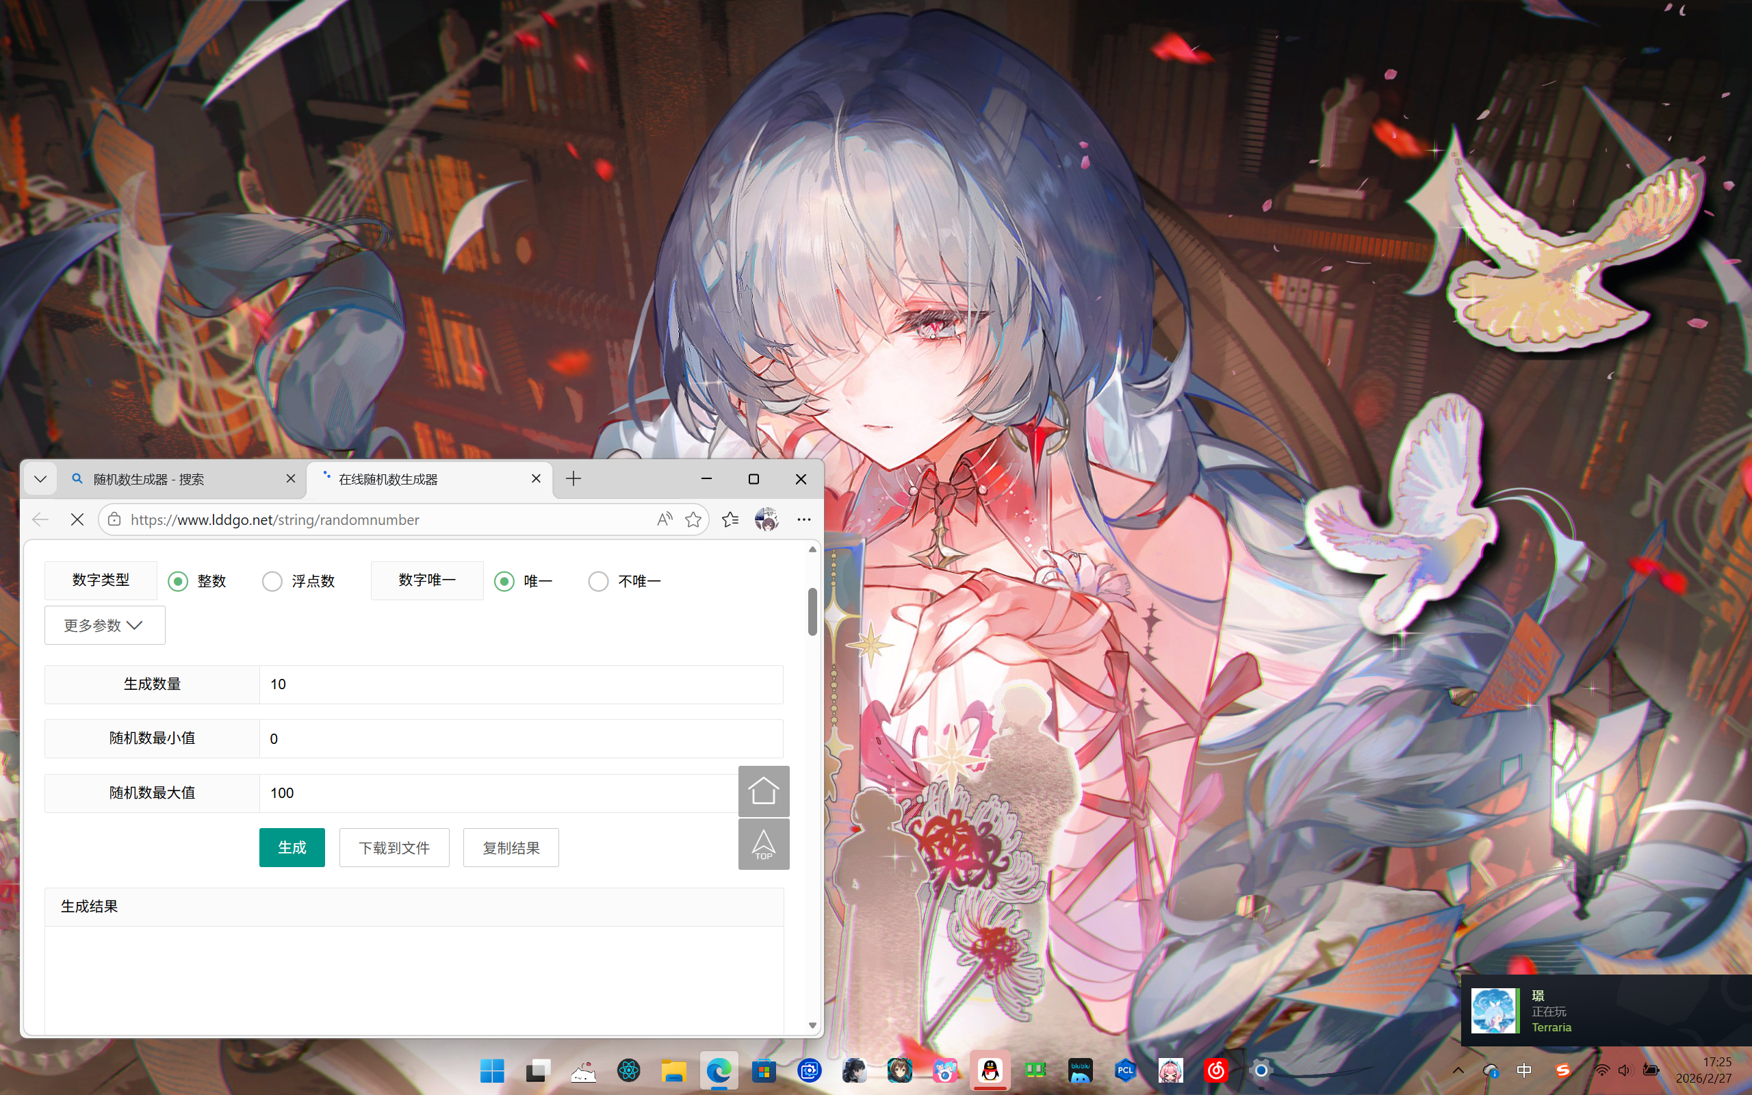The height and width of the screenshot is (1095, 1752).
Task: Click the read aloud icon in address bar
Action: tap(664, 519)
